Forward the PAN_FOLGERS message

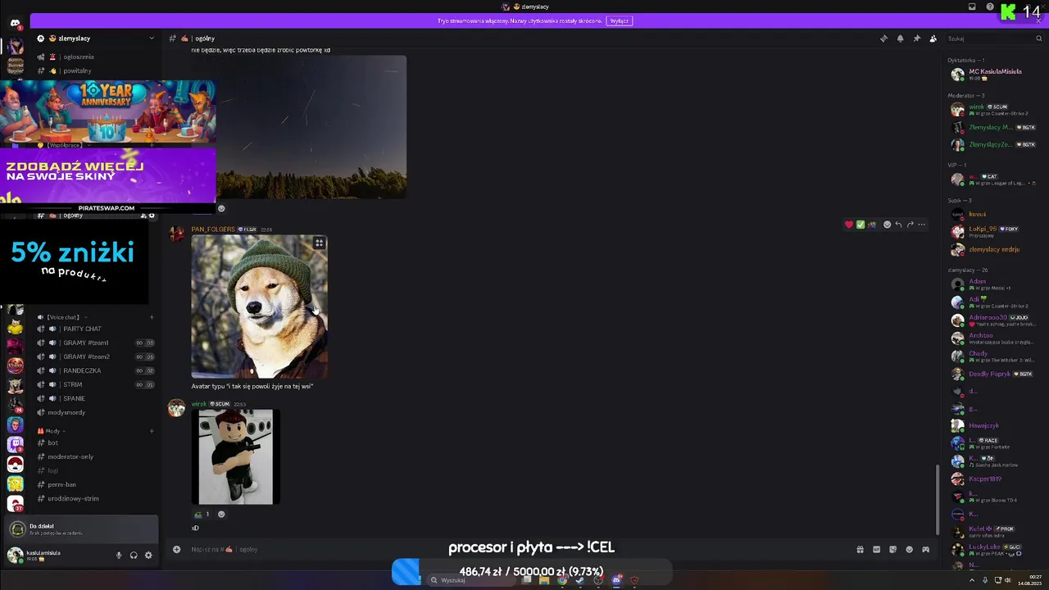(910, 225)
